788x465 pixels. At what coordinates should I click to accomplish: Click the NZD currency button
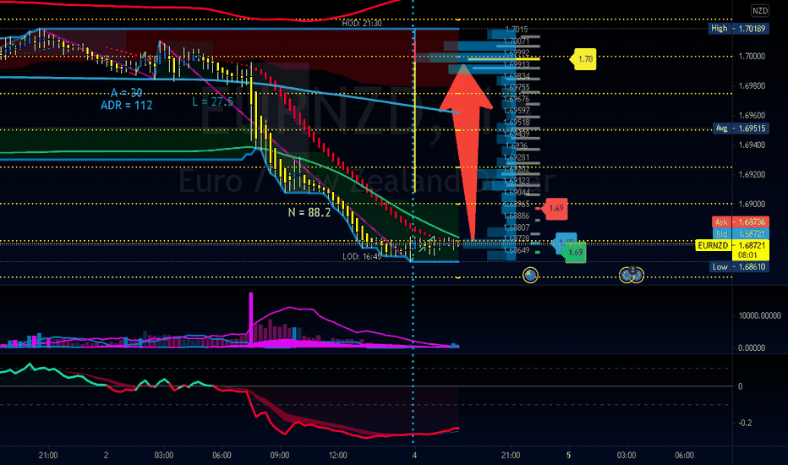tap(759, 10)
